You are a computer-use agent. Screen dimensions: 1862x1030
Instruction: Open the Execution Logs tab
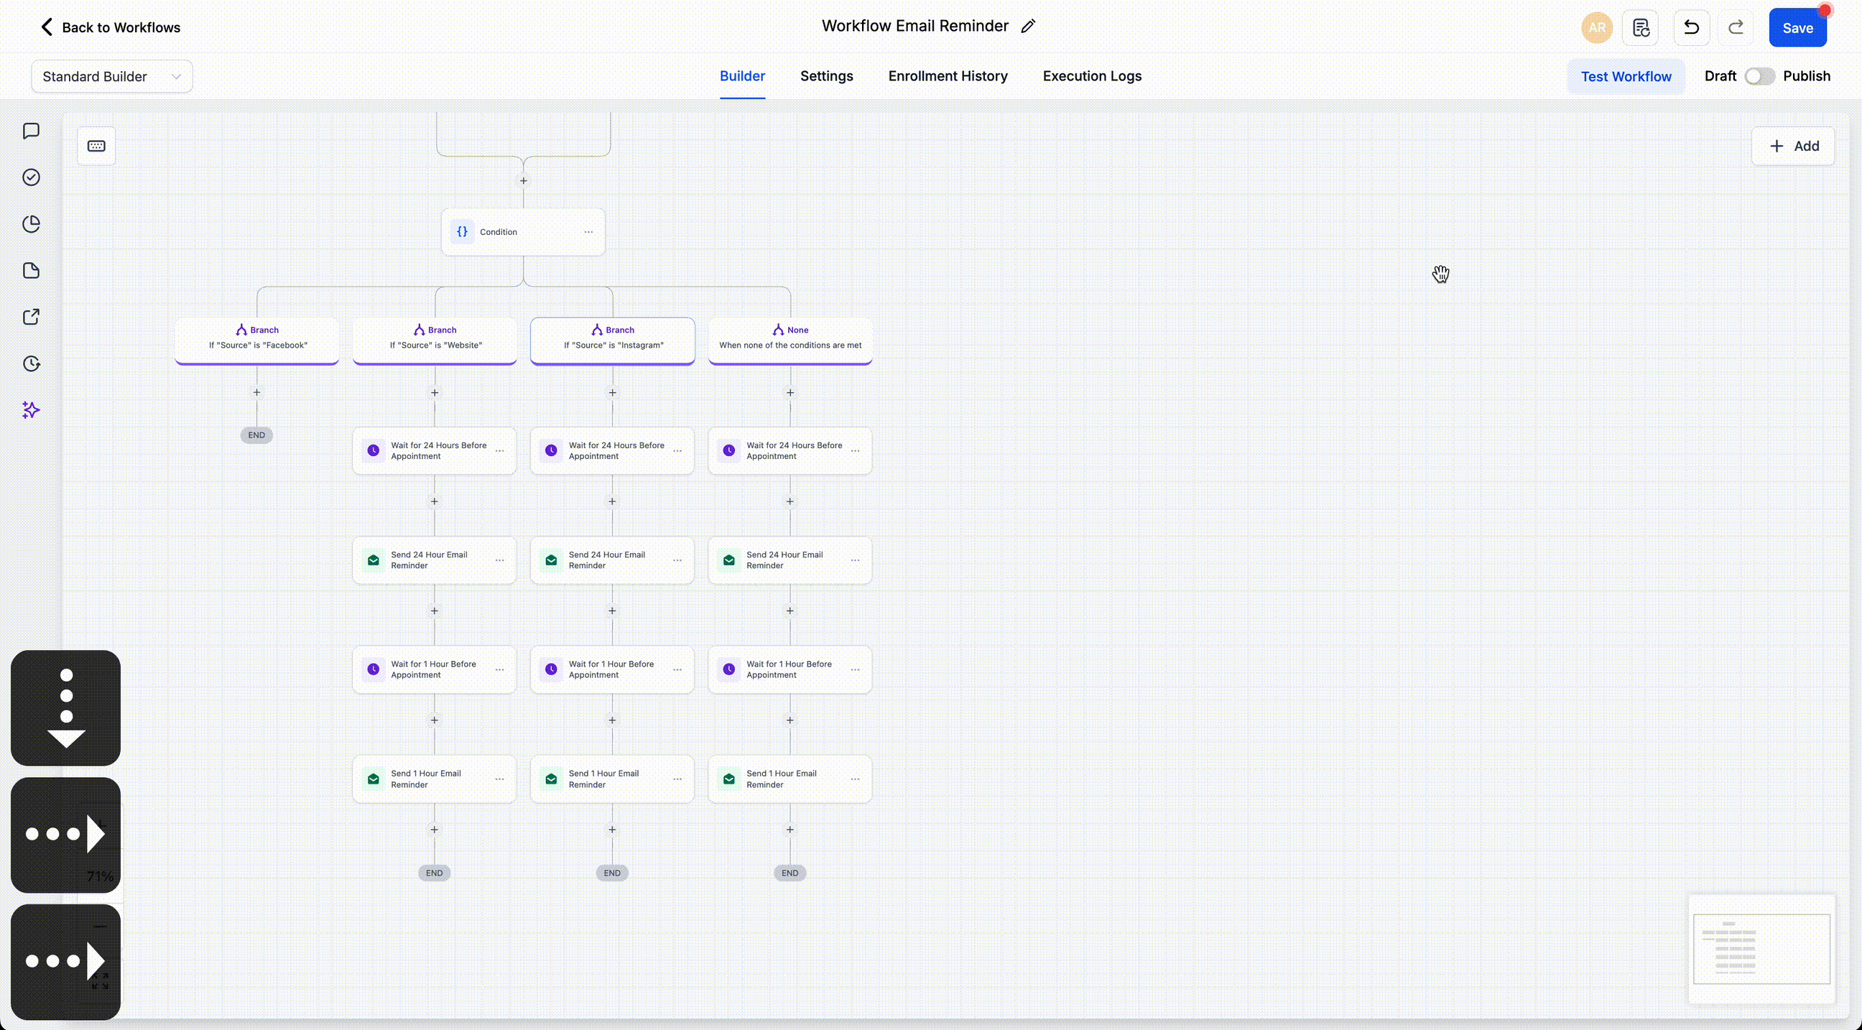[1092, 76]
